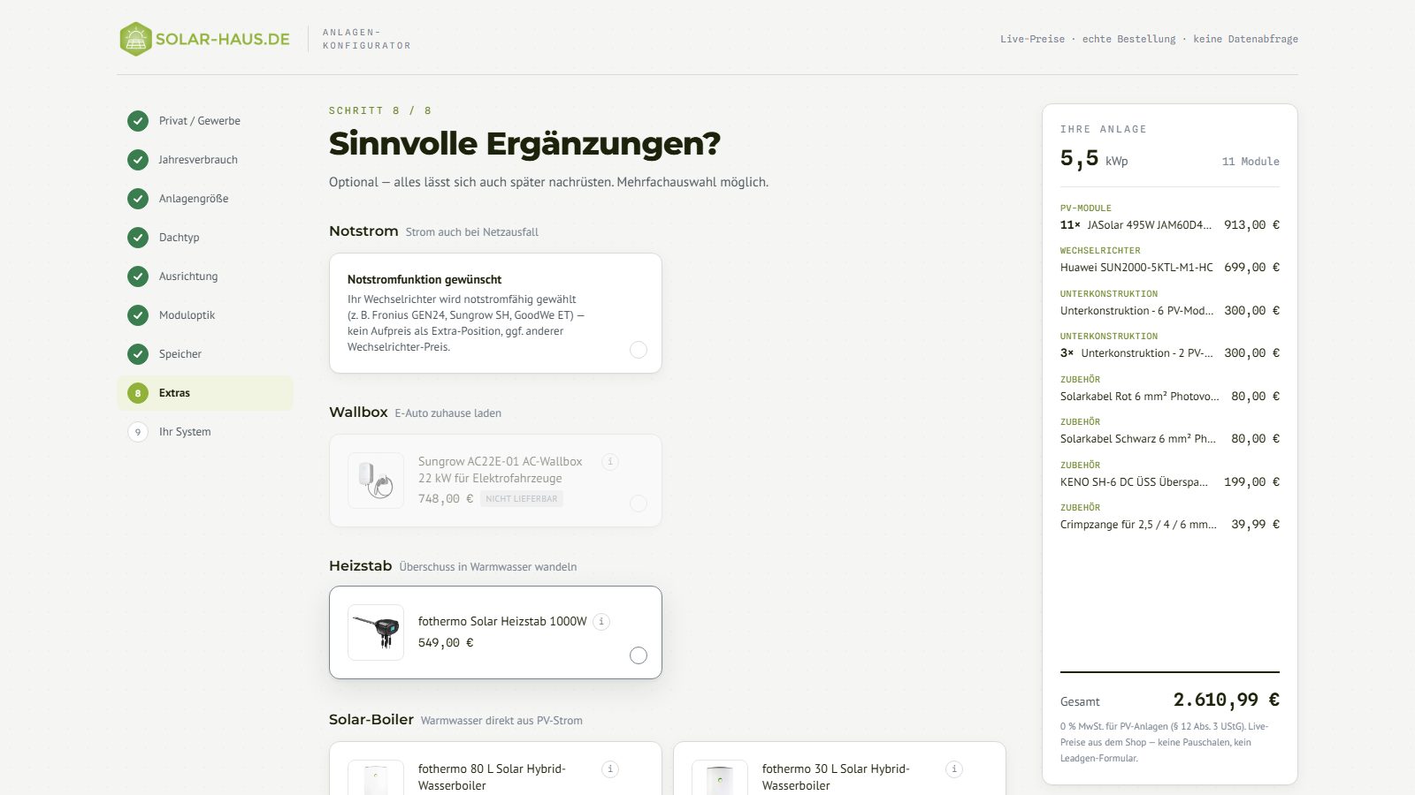This screenshot has width=1415, height=795.
Task: Open info for fothermo 80 L Wasserboiler
Action: pyautogui.click(x=610, y=768)
